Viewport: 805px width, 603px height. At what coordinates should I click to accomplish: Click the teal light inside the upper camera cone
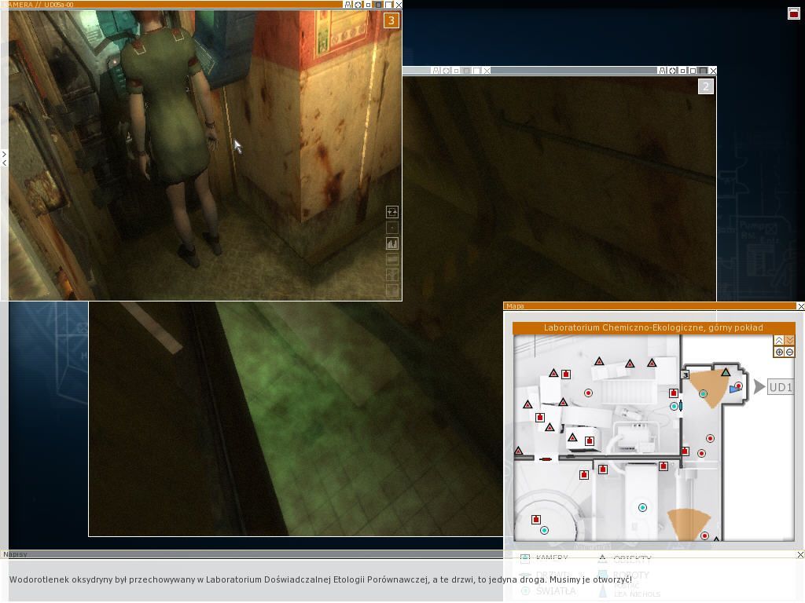click(703, 394)
